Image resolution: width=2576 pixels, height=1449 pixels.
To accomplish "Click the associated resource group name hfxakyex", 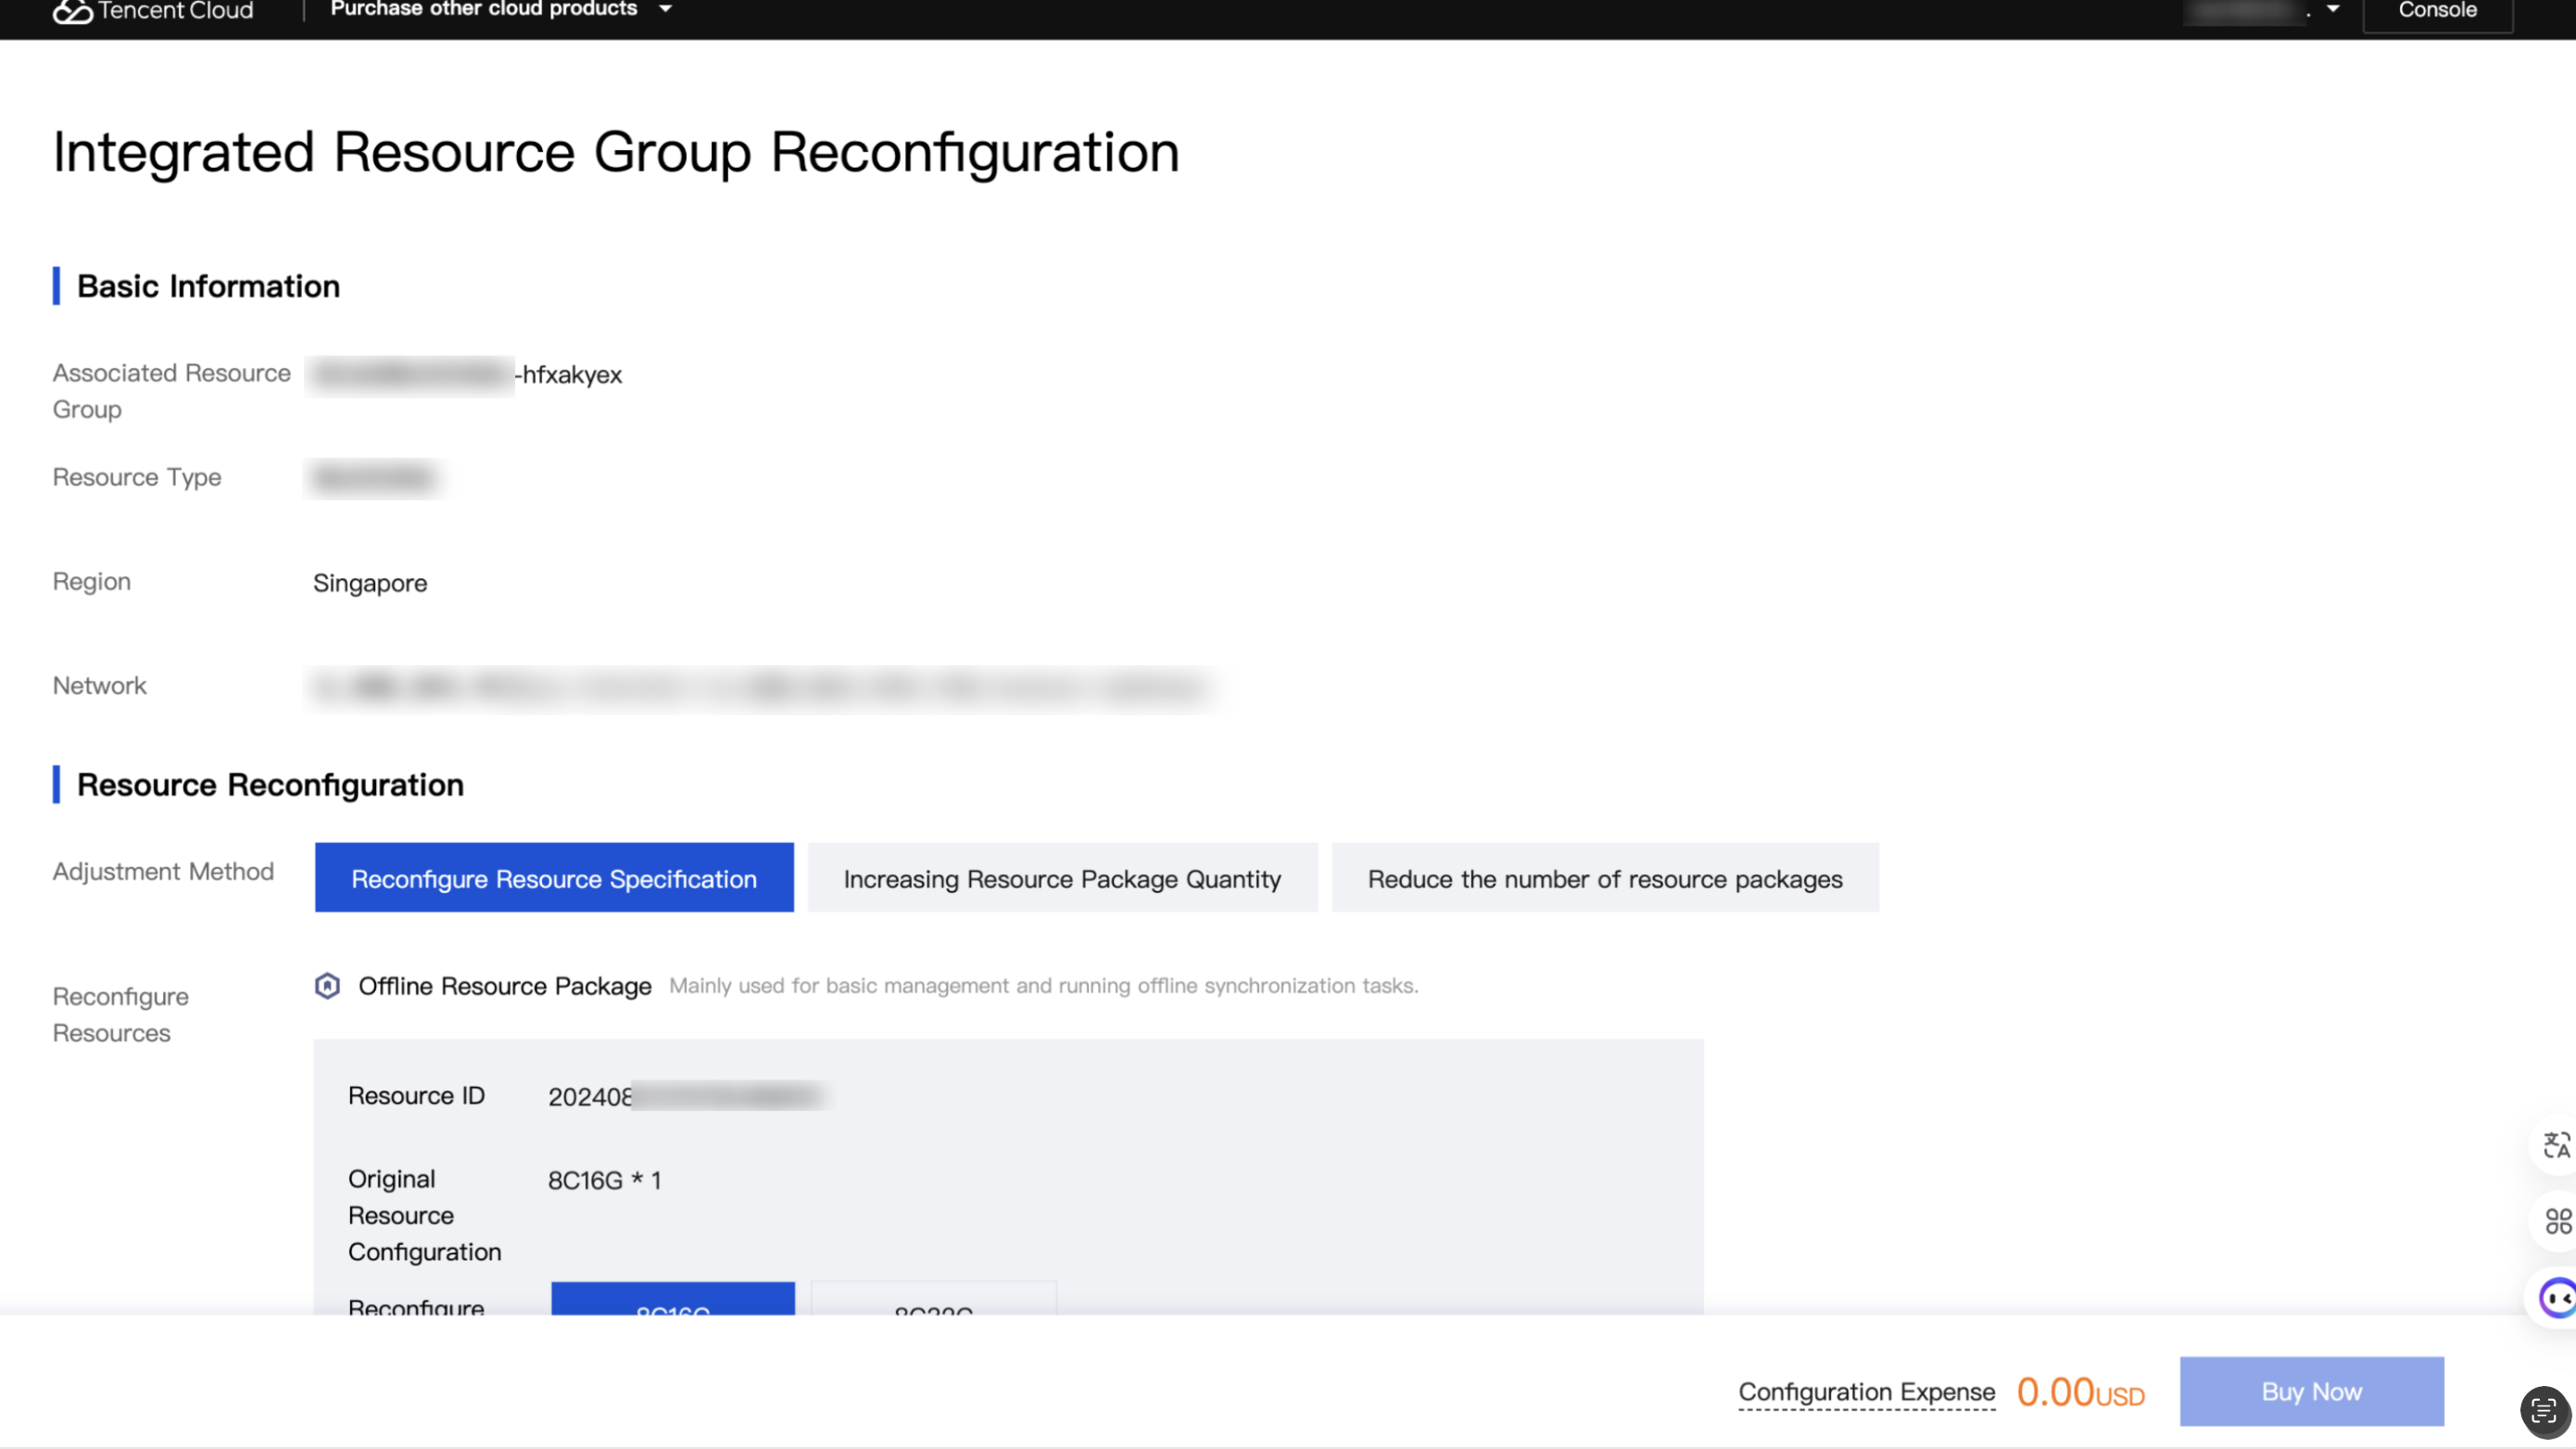I will 571,375.
